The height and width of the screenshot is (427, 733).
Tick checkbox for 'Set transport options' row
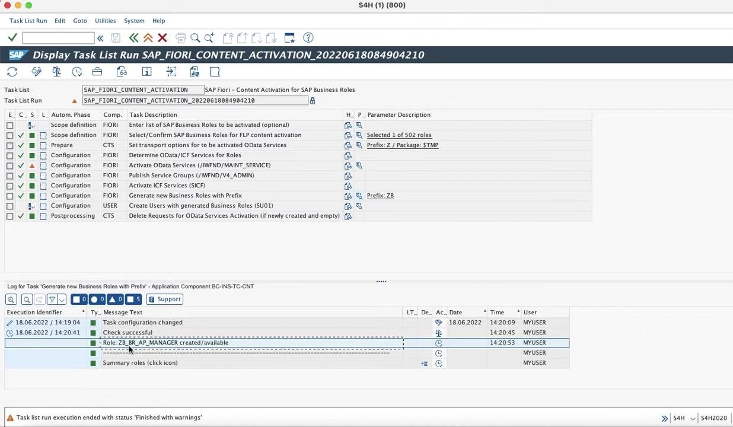click(x=9, y=145)
